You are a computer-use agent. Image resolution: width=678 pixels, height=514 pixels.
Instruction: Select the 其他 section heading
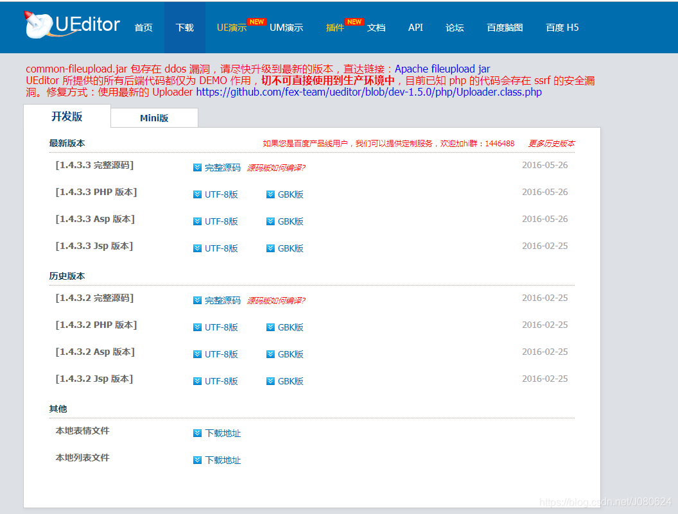(x=58, y=409)
